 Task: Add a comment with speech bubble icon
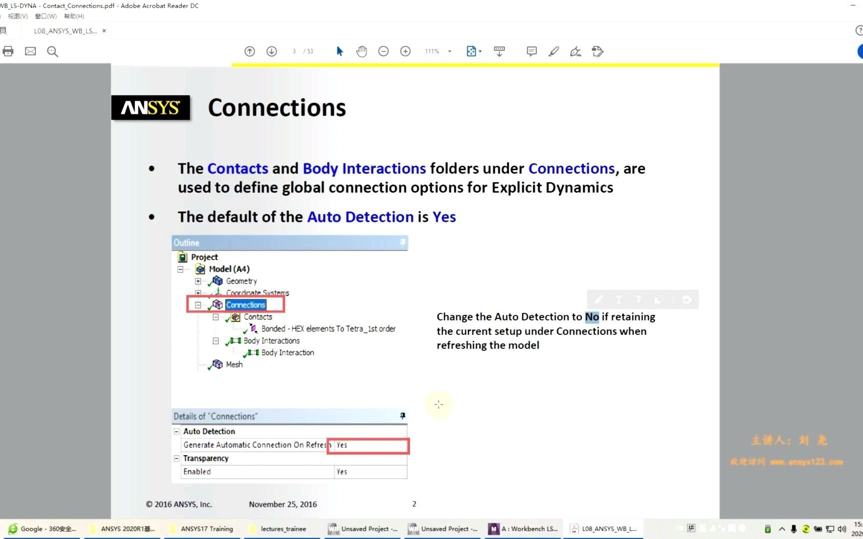[x=531, y=51]
